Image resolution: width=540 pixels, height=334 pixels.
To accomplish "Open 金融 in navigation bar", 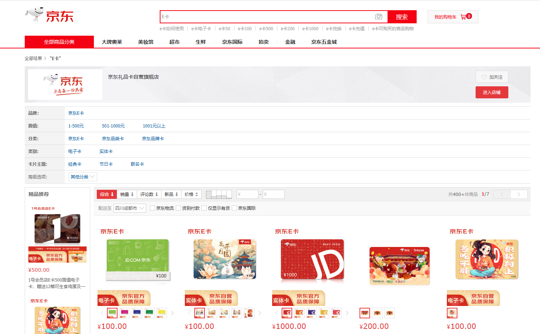I will click(x=290, y=42).
